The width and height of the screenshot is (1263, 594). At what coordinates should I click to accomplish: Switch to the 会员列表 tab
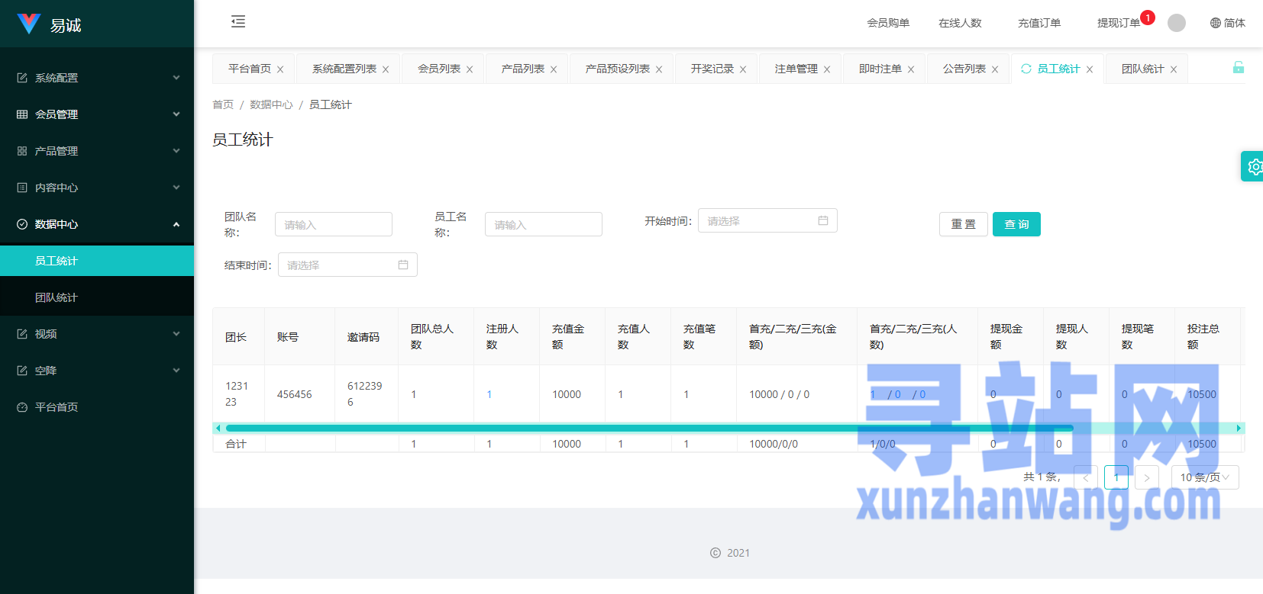(439, 69)
